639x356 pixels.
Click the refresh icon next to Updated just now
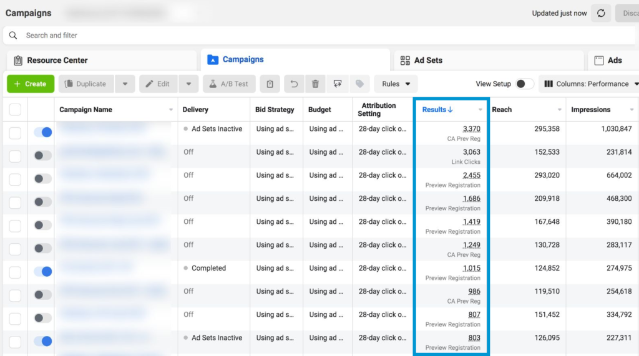pos(601,13)
